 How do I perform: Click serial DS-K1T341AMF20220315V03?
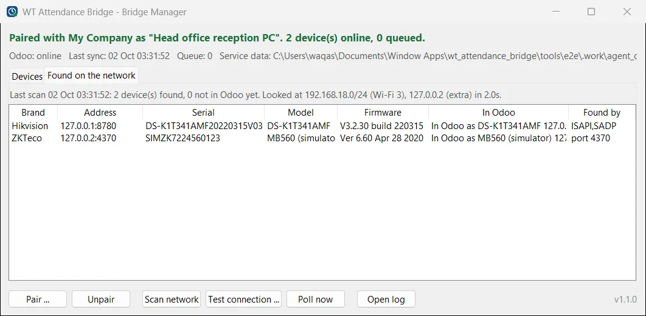pyautogui.click(x=204, y=126)
